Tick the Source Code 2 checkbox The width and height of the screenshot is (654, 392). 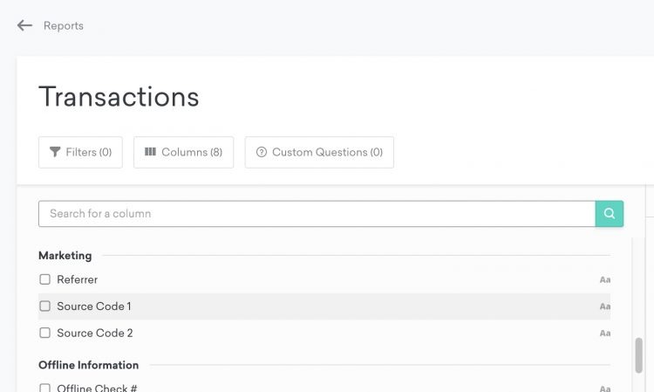click(45, 334)
